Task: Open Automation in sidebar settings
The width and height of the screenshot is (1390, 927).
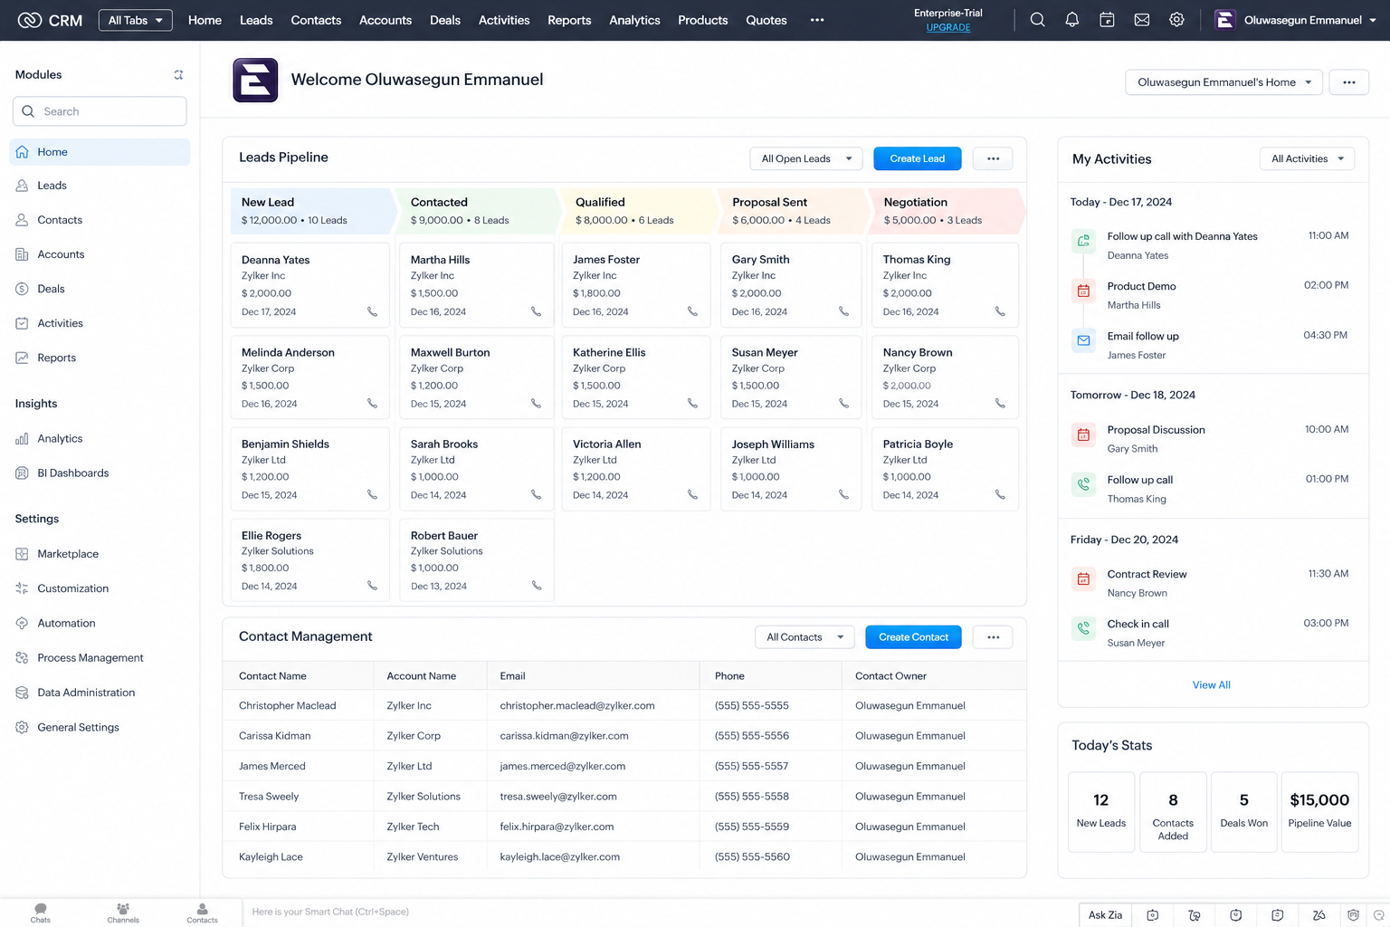Action: [x=100, y=623]
